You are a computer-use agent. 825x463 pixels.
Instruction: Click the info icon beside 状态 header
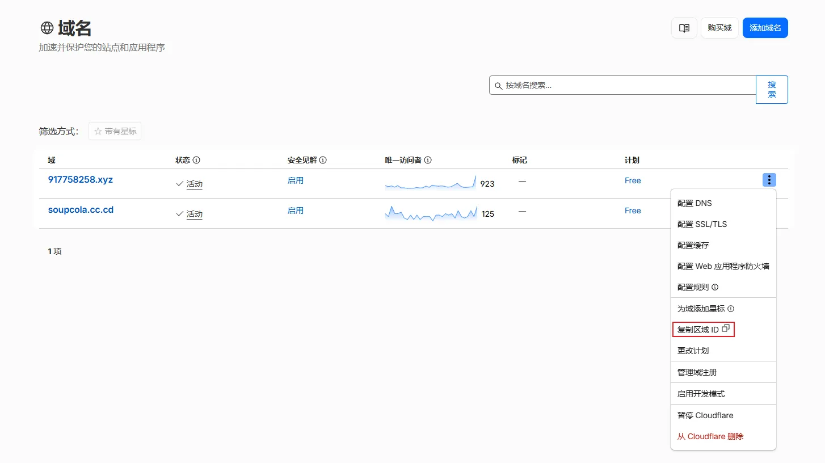coord(196,160)
